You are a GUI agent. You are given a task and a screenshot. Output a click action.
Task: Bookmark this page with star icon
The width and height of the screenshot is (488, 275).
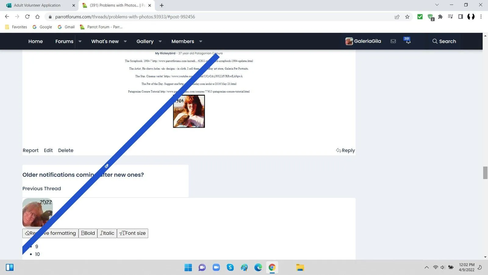[407, 17]
